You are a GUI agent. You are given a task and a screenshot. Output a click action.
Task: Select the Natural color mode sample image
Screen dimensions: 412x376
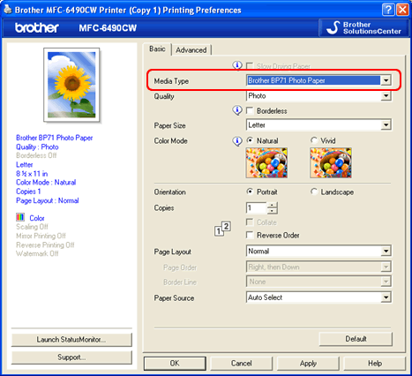tap(266, 162)
